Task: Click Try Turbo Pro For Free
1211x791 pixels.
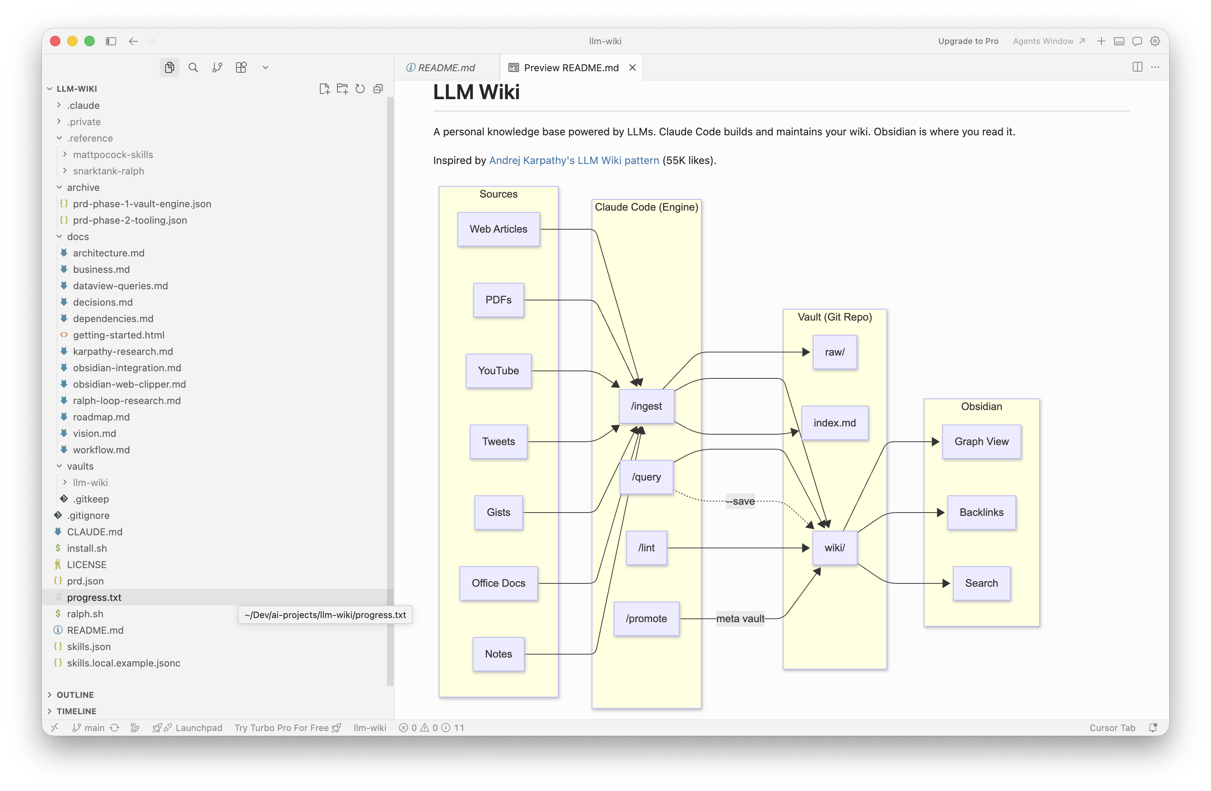Action: 288,727
